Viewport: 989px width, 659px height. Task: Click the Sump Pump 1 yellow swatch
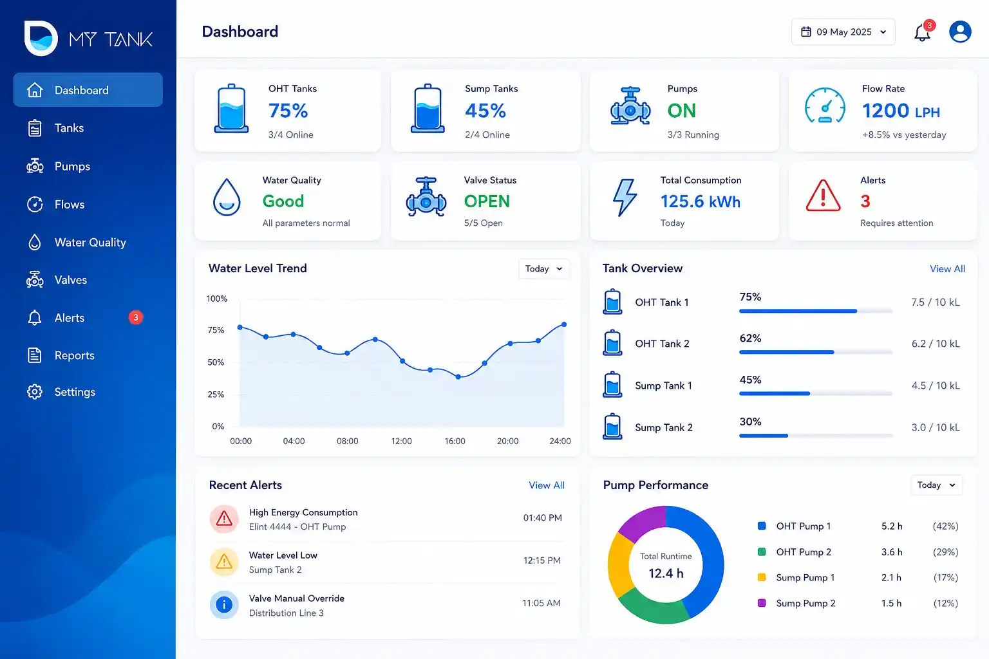(x=762, y=577)
